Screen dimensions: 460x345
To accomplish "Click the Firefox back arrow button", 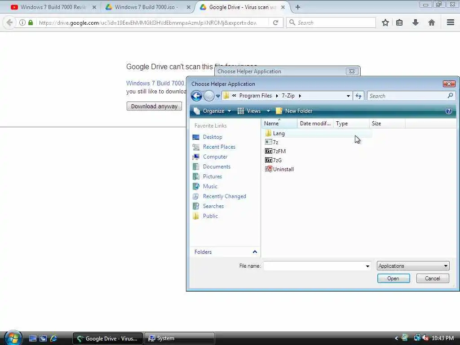I will (9, 22).
